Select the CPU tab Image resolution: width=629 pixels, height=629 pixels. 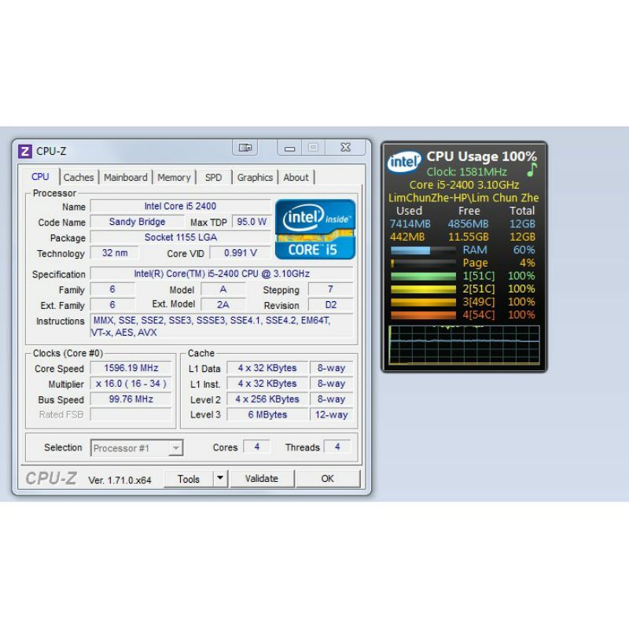pos(40,177)
